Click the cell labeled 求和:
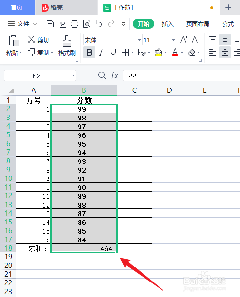The width and height of the screenshot is (240, 297). click(33, 248)
